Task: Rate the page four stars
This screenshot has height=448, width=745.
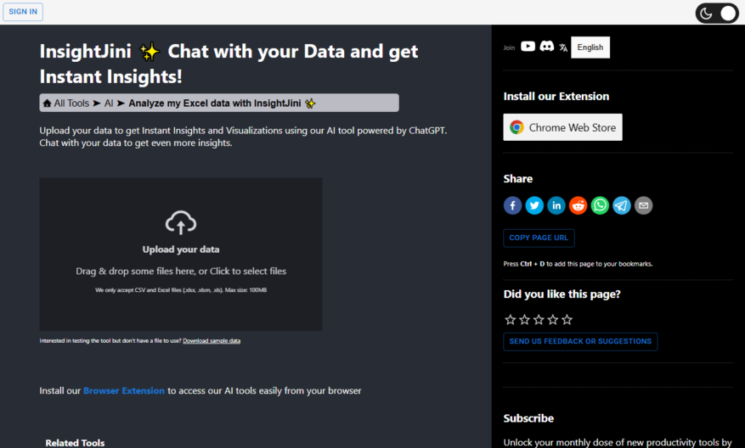Action: point(552,320)
